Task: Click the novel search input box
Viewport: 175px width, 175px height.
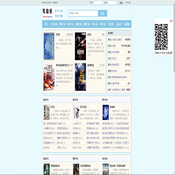Action: 84,13
